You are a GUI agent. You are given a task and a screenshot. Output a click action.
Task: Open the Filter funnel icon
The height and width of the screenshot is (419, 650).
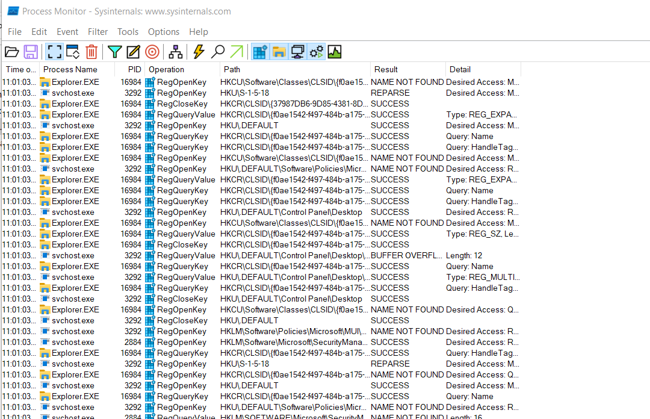click(x=114, y=52)
